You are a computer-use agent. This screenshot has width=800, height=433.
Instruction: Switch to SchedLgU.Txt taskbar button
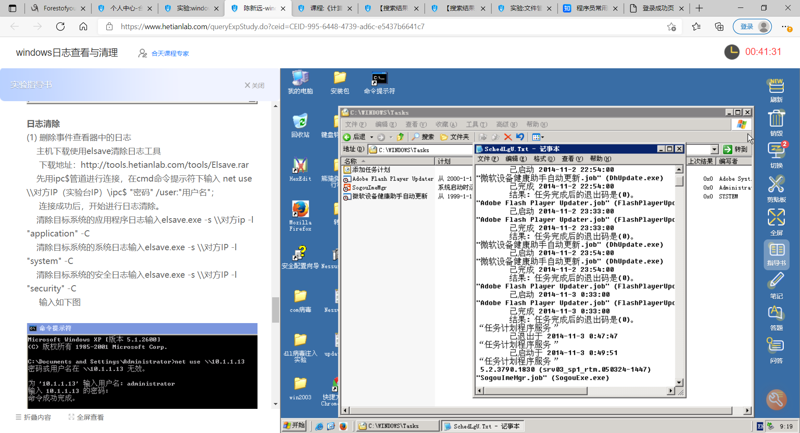482,426
